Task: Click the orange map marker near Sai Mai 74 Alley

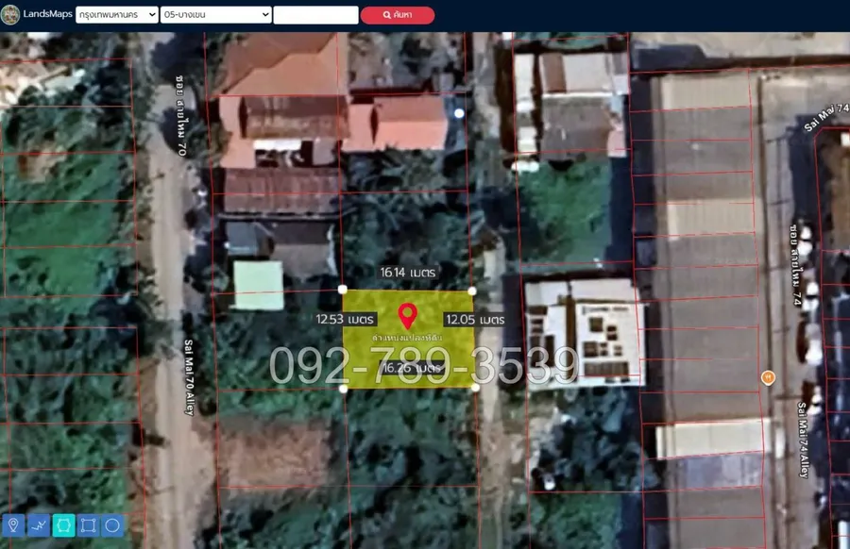Action: [768, 377]
